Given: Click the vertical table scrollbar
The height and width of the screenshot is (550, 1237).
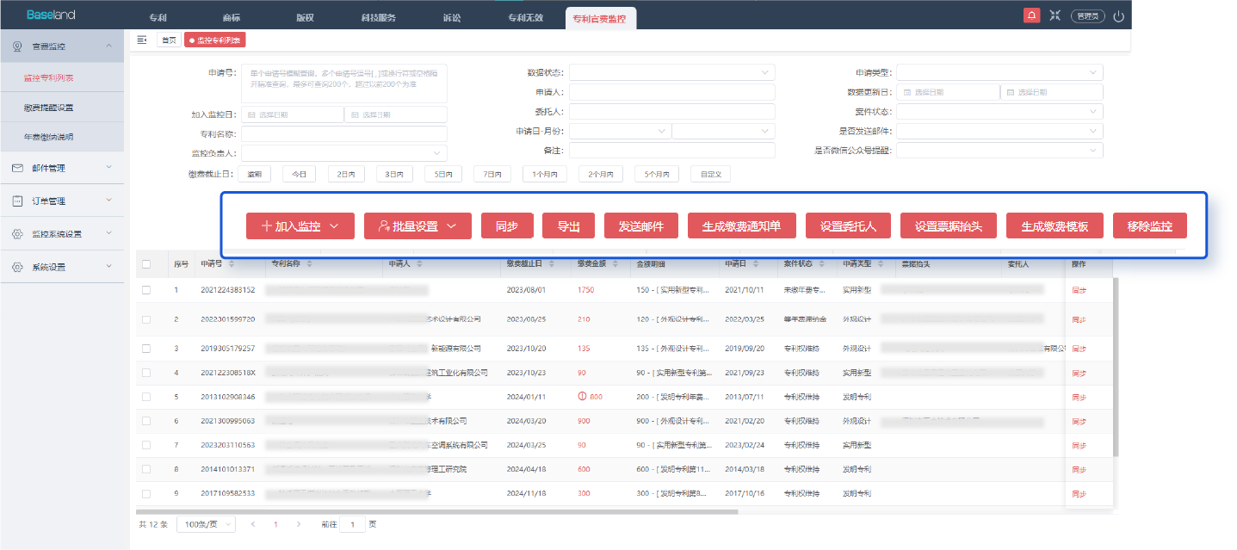Looking at the screenshot, I should [x=1116, y=367].
